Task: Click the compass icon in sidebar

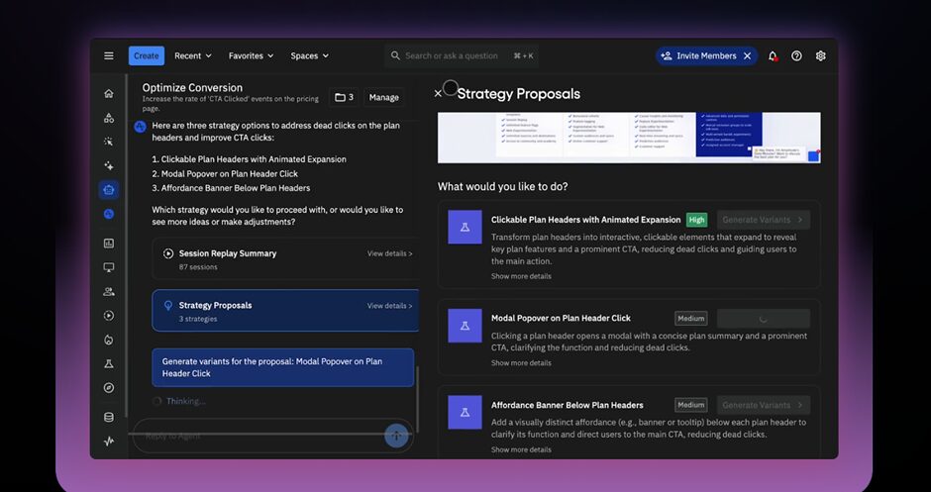Action: 109,388
